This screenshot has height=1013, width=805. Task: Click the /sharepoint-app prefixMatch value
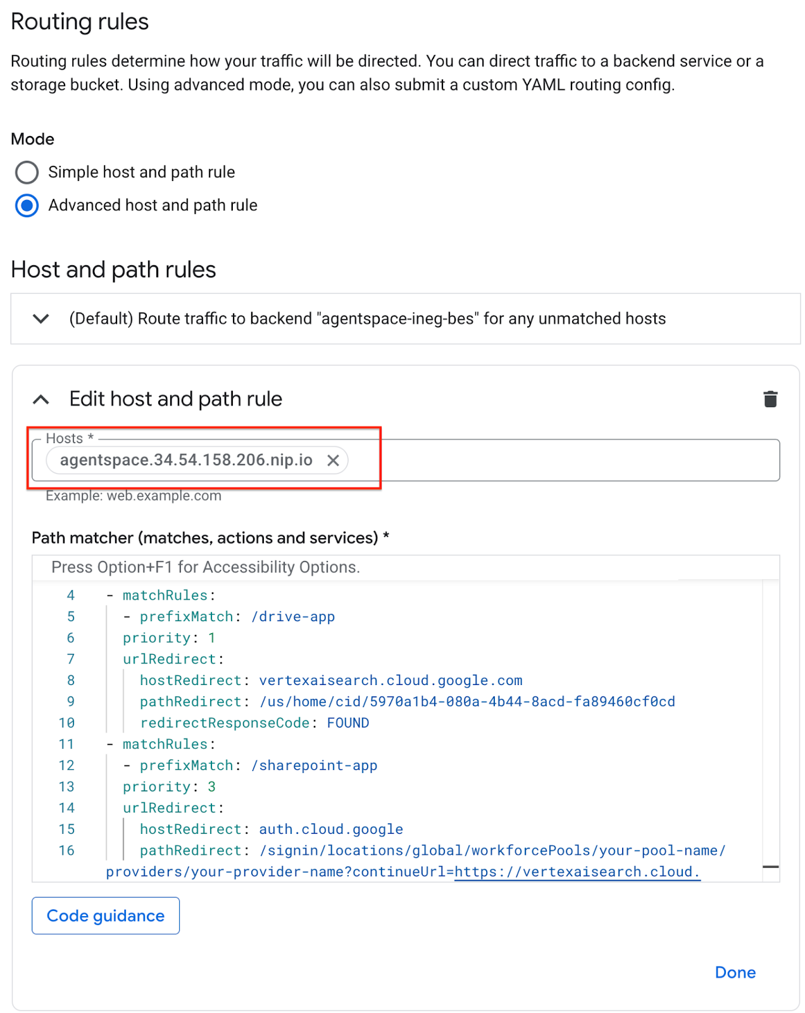point(314,765)
